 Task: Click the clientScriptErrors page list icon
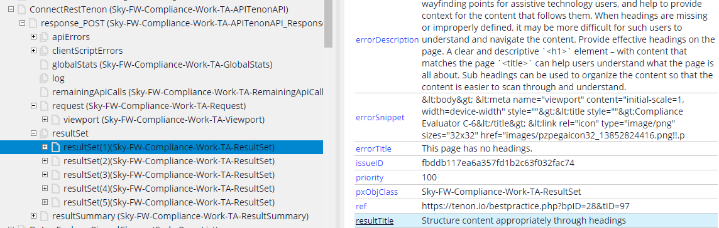(44, 51)
